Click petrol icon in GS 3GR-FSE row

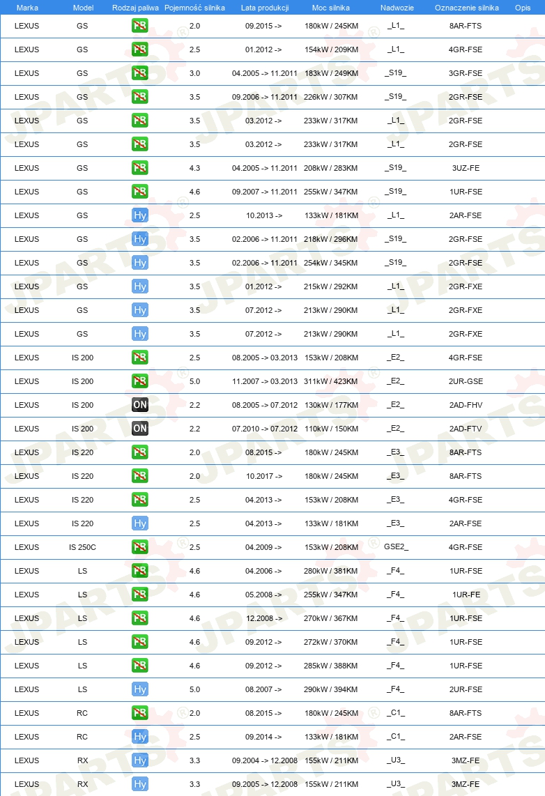coord(139,73)
